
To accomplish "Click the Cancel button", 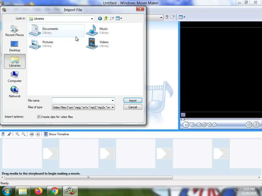I will pyautogui.click(x=133, y=107).
